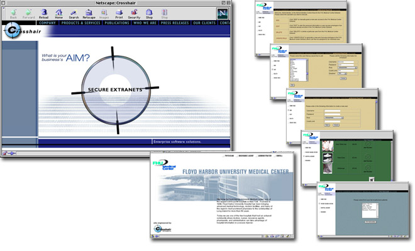Click the Back button under the user list
This screenshot has width=415, height=251.
click(x=292, y=85)
